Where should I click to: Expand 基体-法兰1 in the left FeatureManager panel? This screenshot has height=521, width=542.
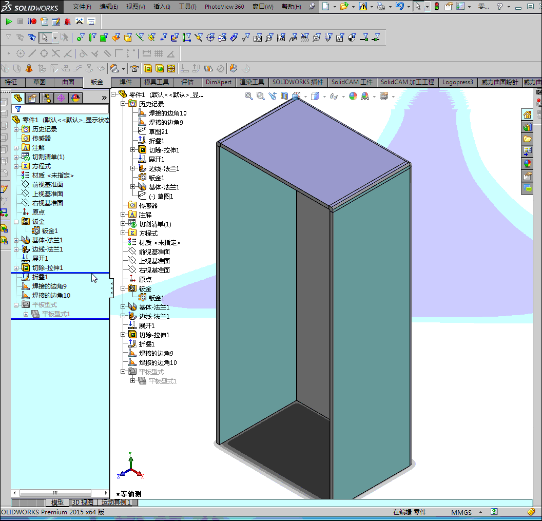pyautogui.click(x=16, y=240)
